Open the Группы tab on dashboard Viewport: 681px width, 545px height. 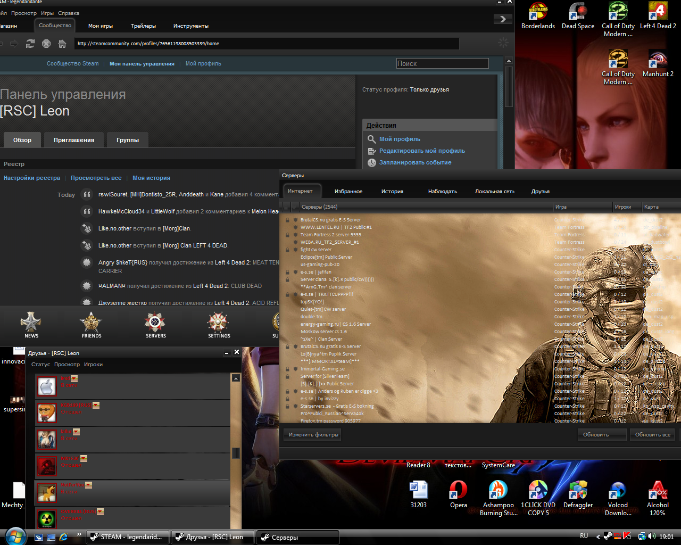point(128,140)
